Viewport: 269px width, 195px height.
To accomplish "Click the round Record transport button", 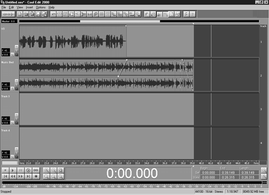I will tap(36, 176).
